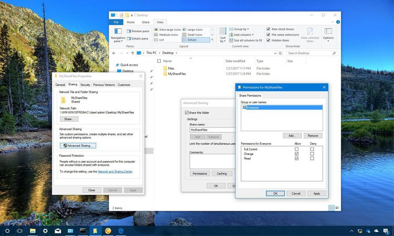Open the MyShareFiles folder in file list
394x236 pixels.
[176, 74]
